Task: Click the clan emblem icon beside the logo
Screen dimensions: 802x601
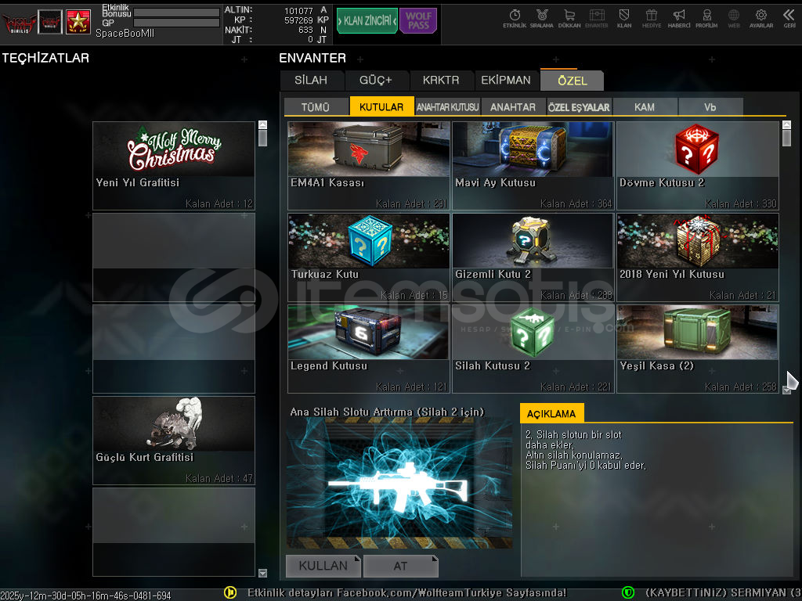Action: pos(50,22)
